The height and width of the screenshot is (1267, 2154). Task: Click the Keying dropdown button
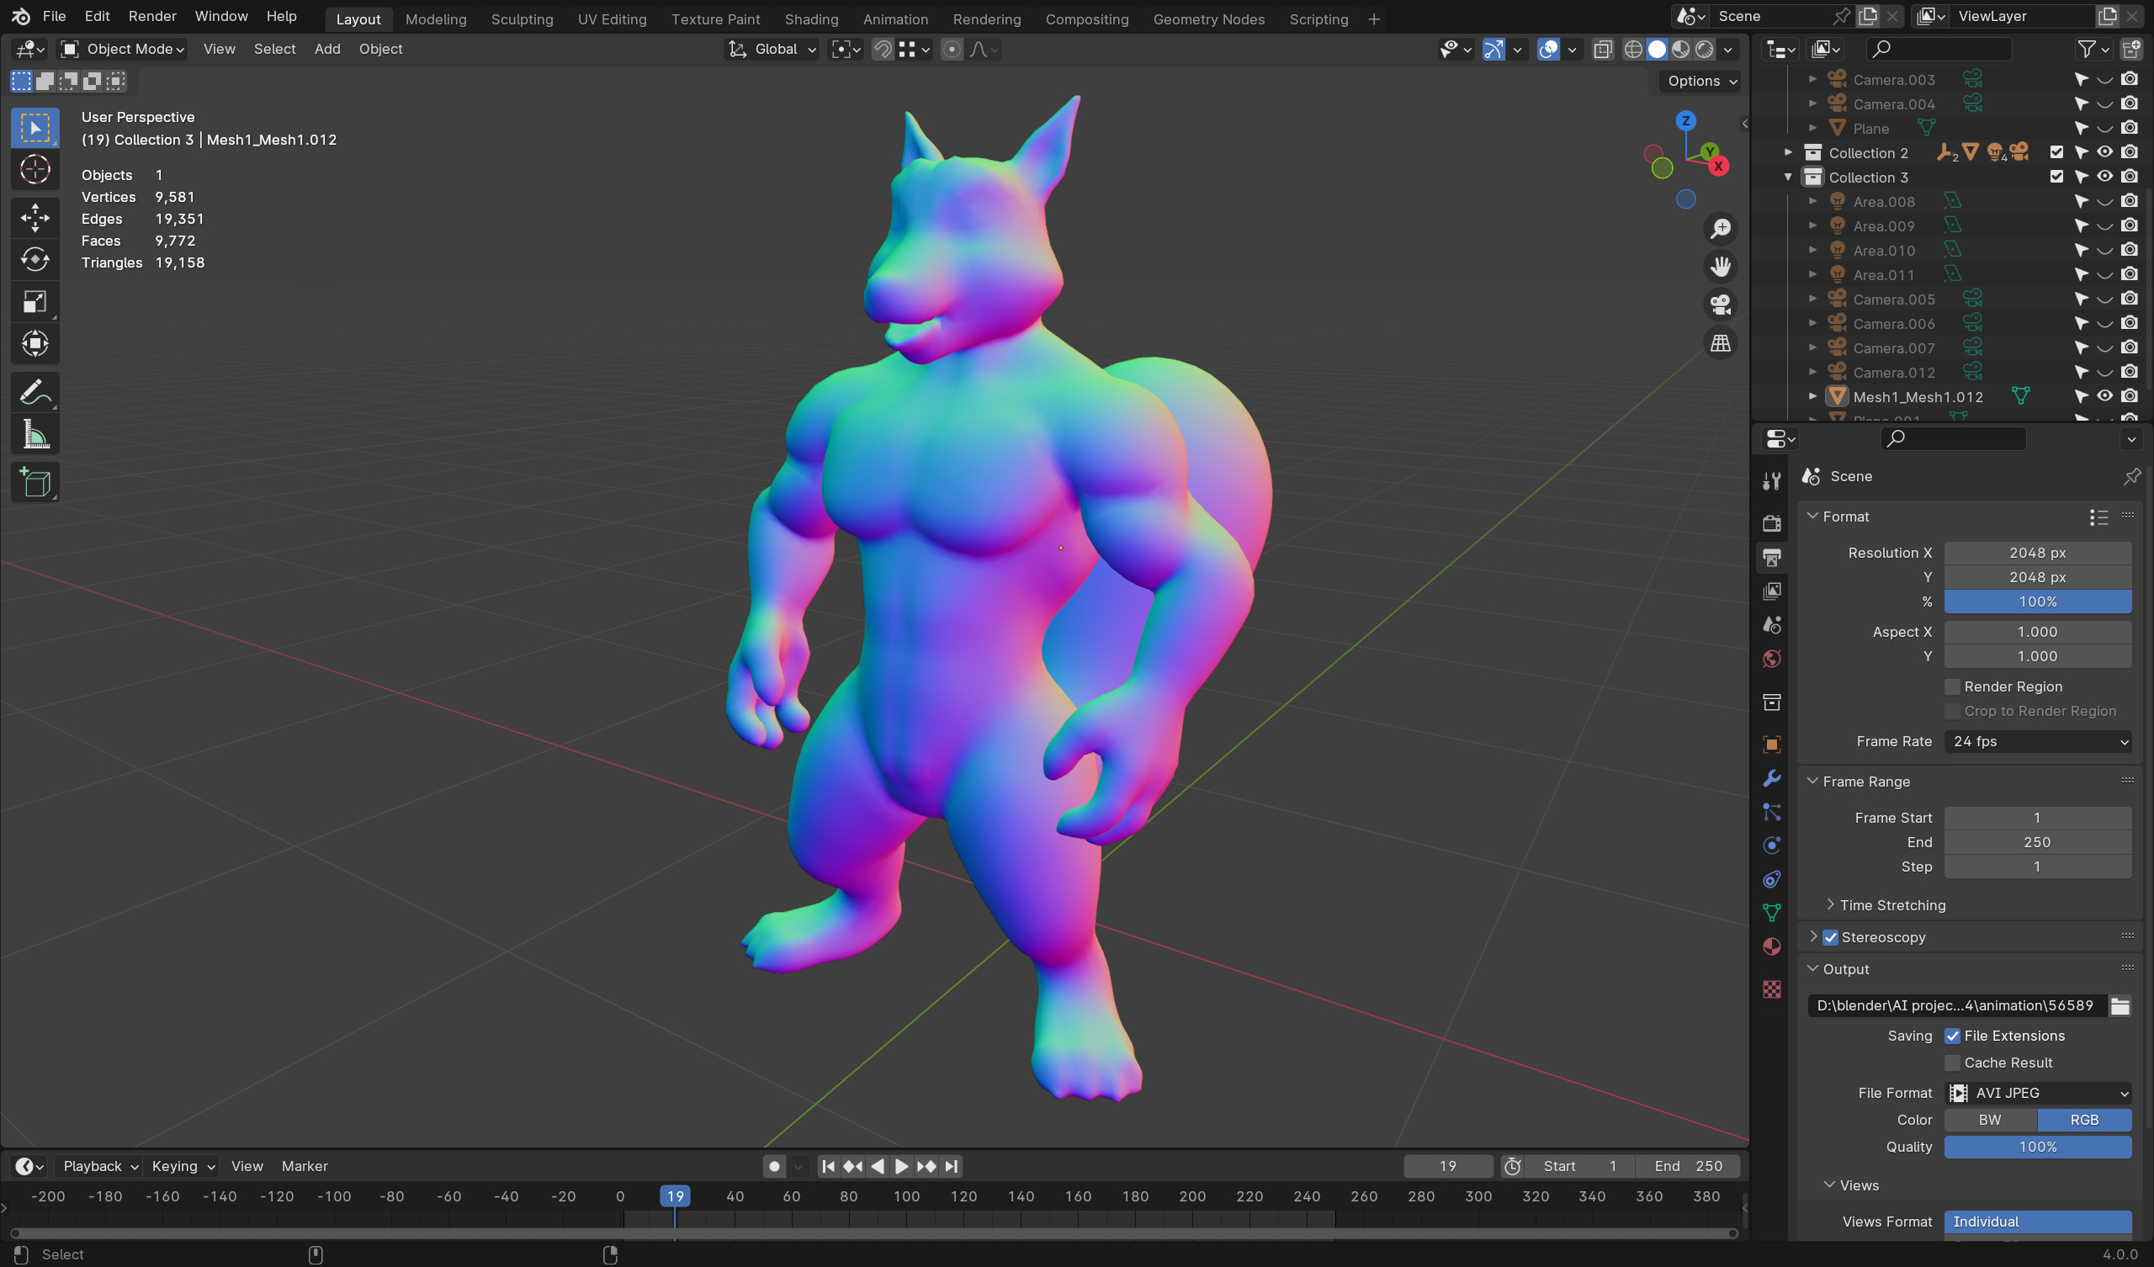click(x=182, y=1167)
